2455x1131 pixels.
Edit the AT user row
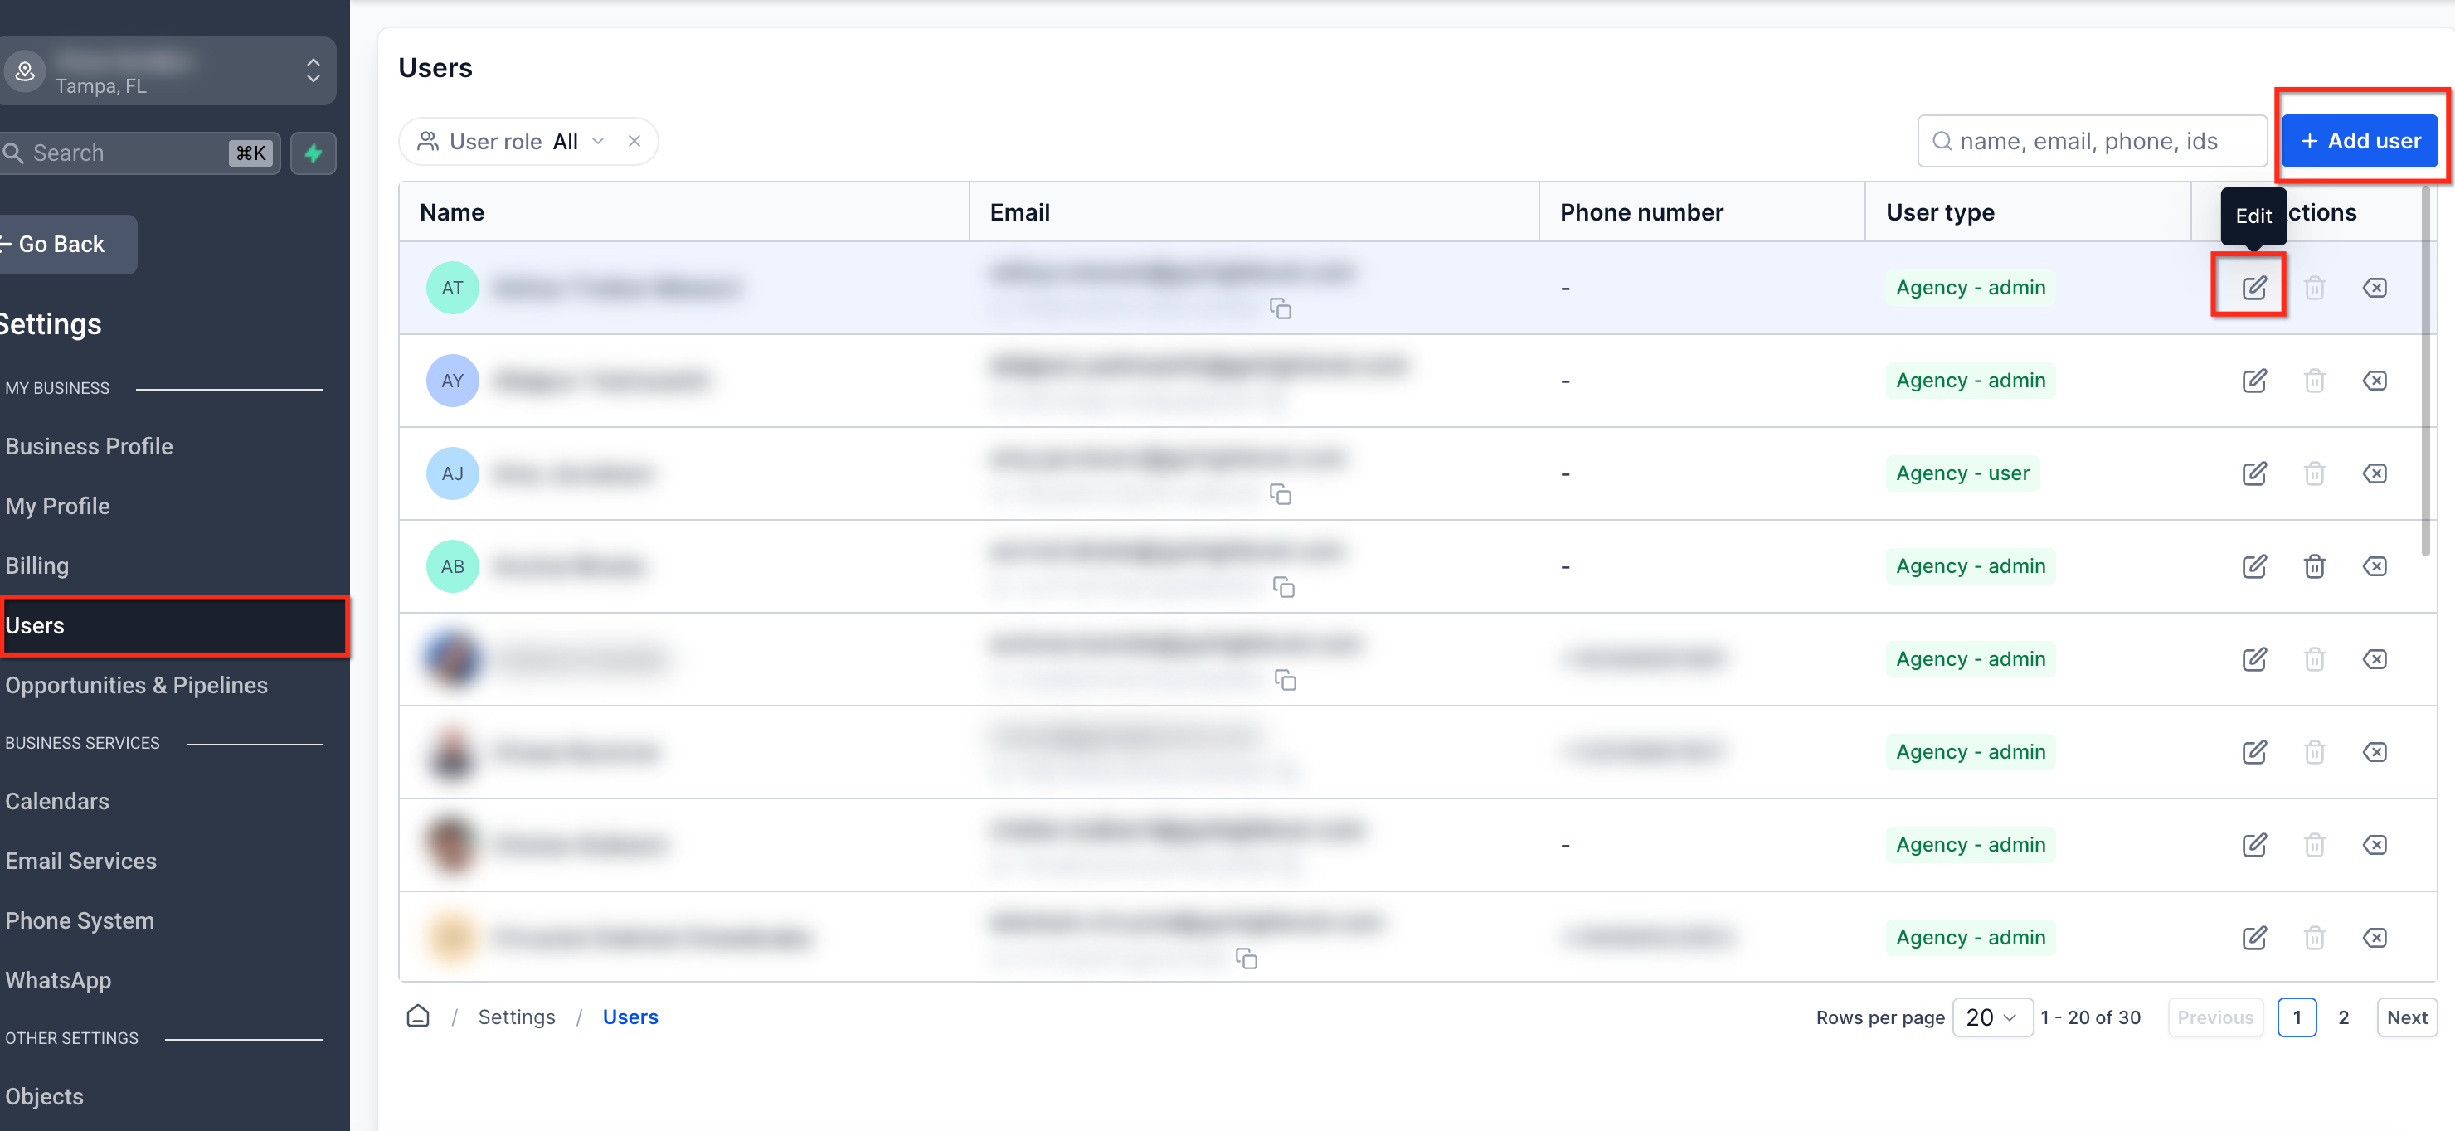[x=2254, y=287]
